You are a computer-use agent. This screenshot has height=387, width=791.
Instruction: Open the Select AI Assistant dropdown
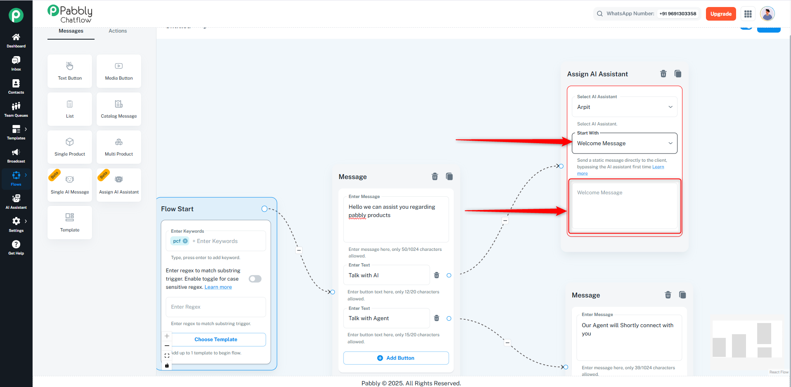(x=625, y=107)
